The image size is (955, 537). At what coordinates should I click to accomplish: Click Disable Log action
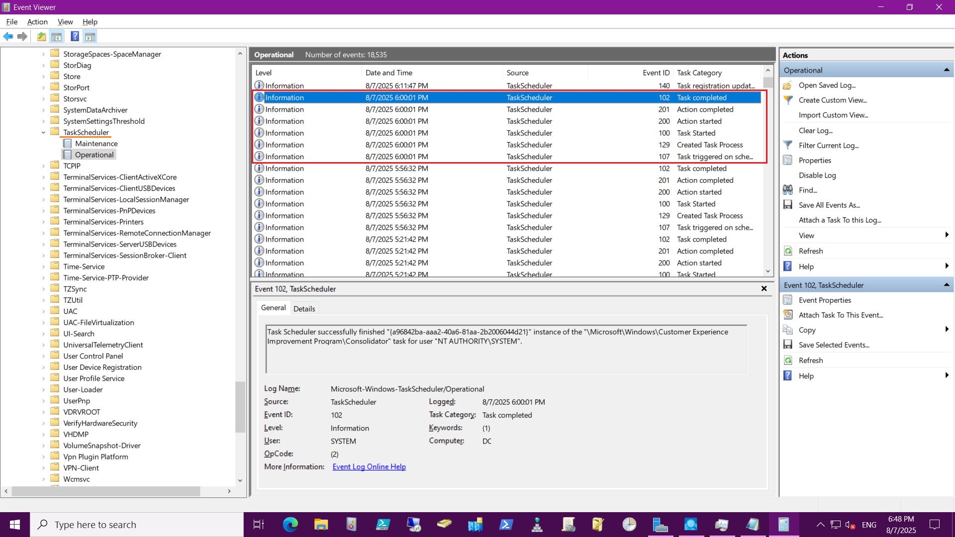click(x=817, y=175)
